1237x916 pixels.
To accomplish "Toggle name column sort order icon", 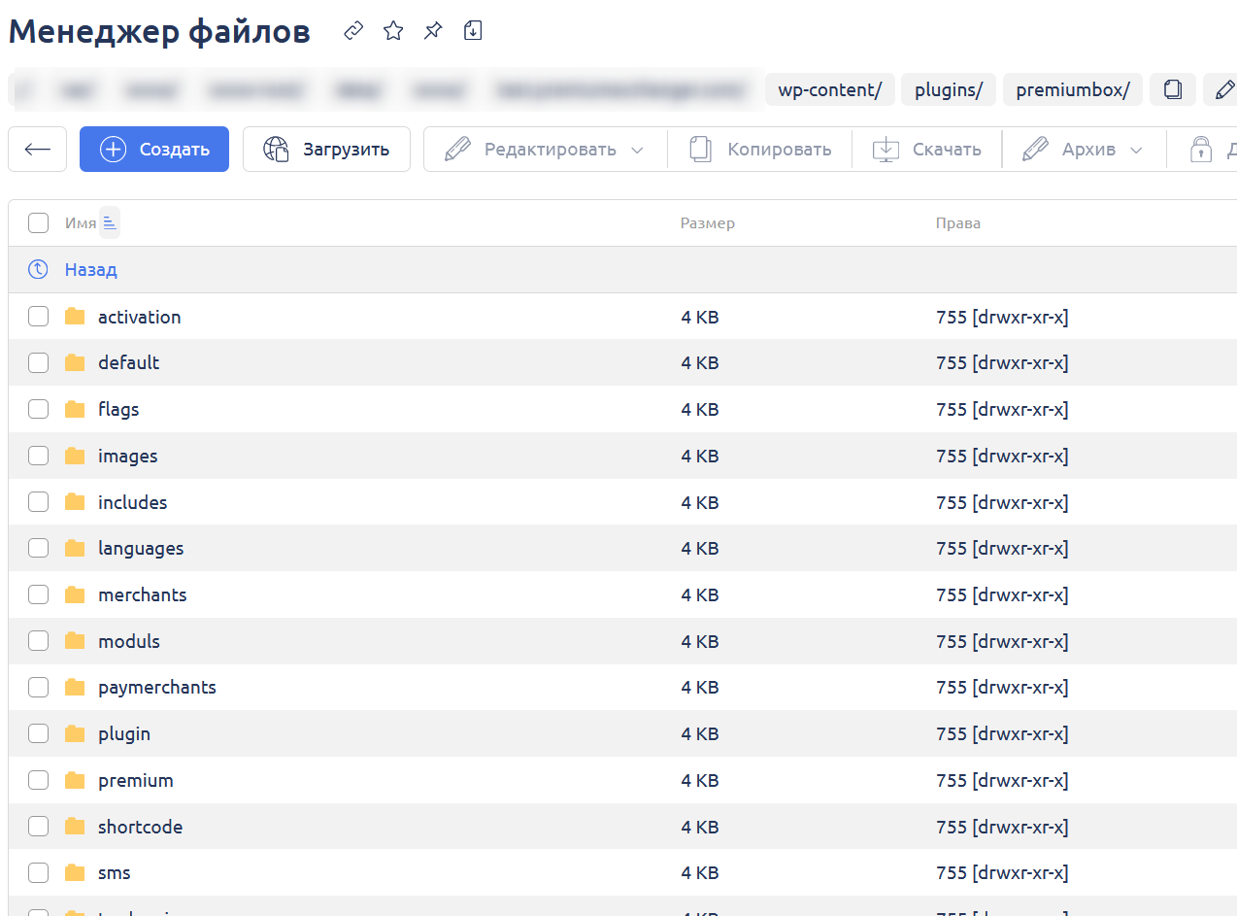I will (109, 223).
